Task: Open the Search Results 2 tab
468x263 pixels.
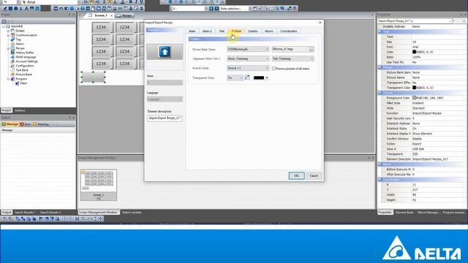Action: 50,213
